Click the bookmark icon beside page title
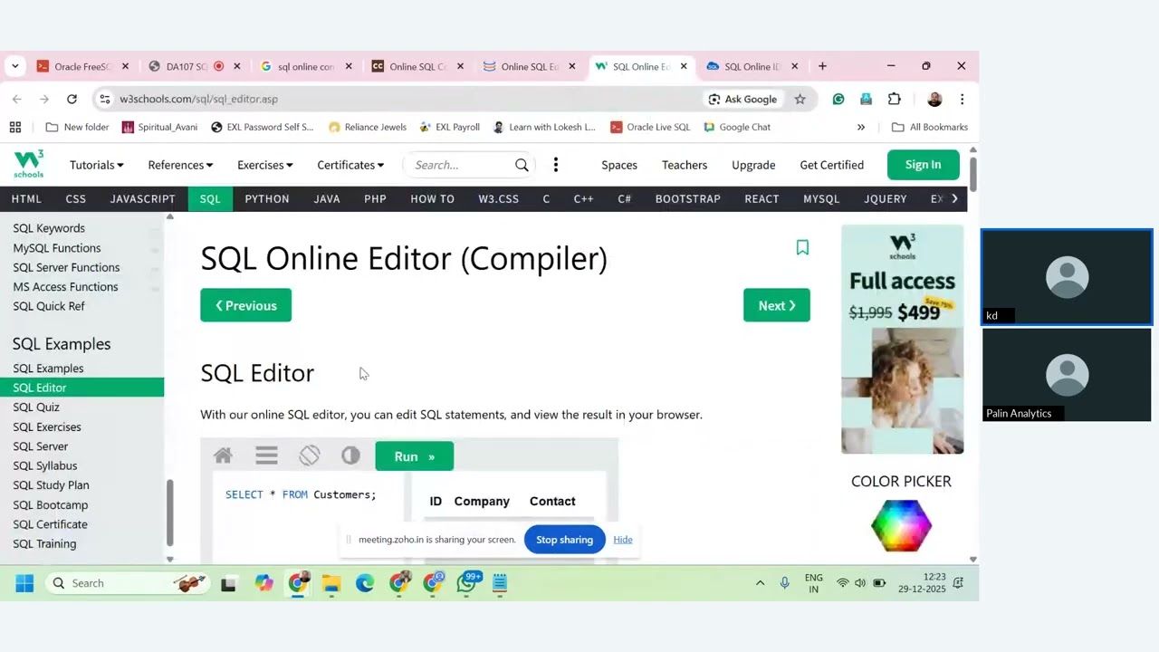The height and width of the screenshot is (652, 1159). tap(802, 247)
